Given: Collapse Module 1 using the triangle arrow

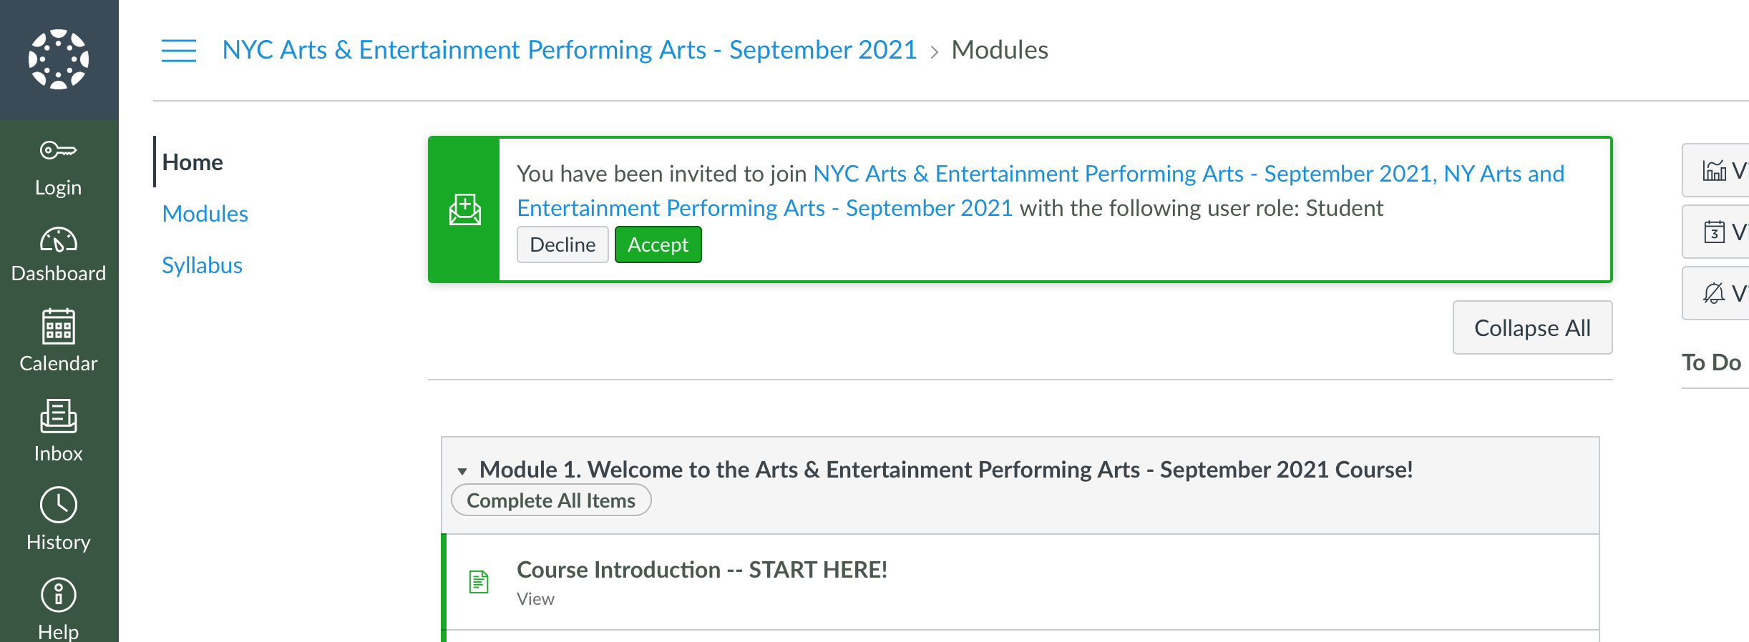Looking at the screenshot, I should coord(462,471).
